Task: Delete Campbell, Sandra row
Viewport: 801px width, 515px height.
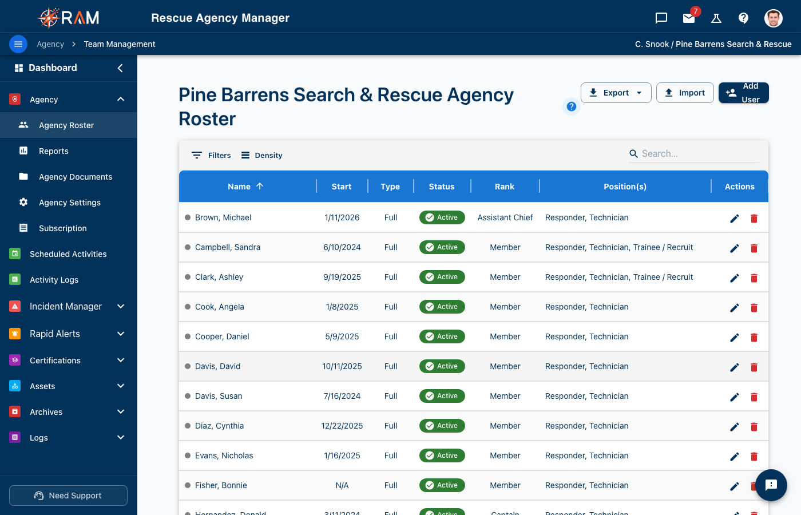Action: coord(754,248)
